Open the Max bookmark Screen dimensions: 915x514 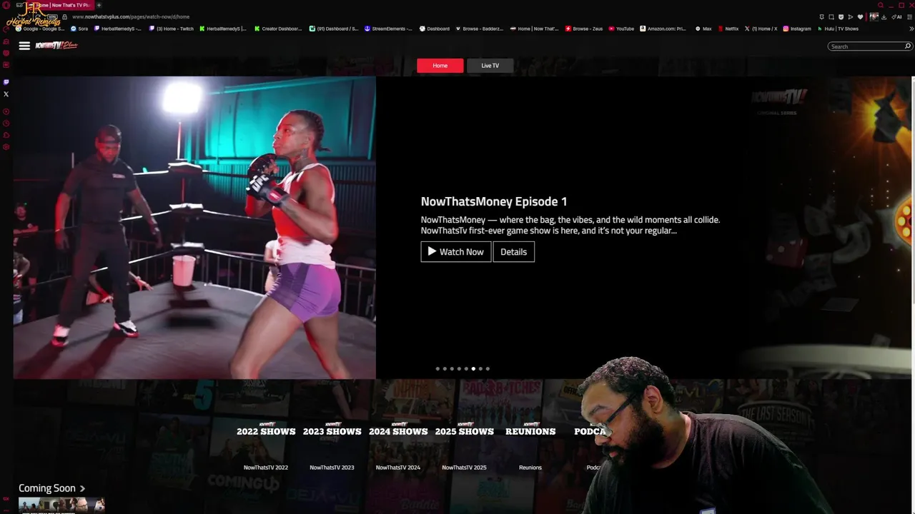click(x=703, y=29)
